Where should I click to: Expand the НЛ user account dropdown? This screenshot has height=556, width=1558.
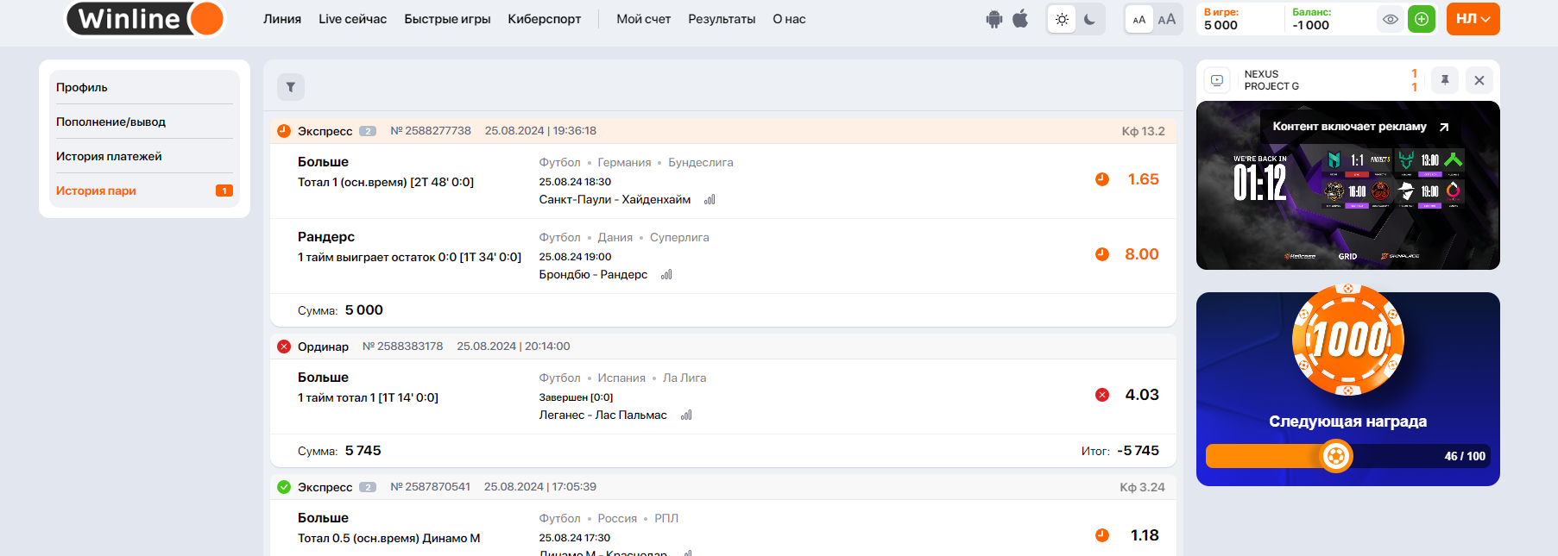(1473, 19)
